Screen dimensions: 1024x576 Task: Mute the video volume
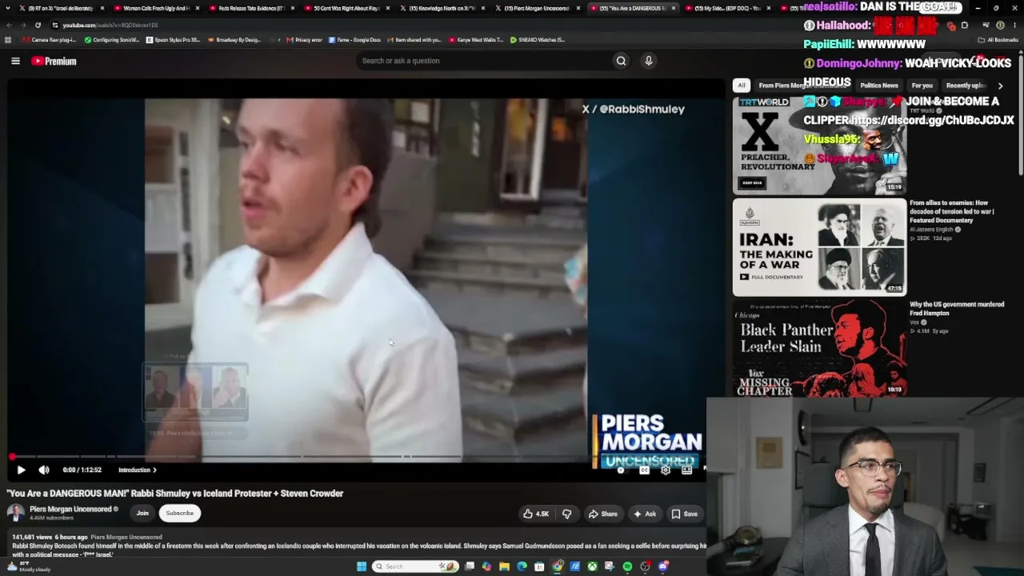point(44,470)
